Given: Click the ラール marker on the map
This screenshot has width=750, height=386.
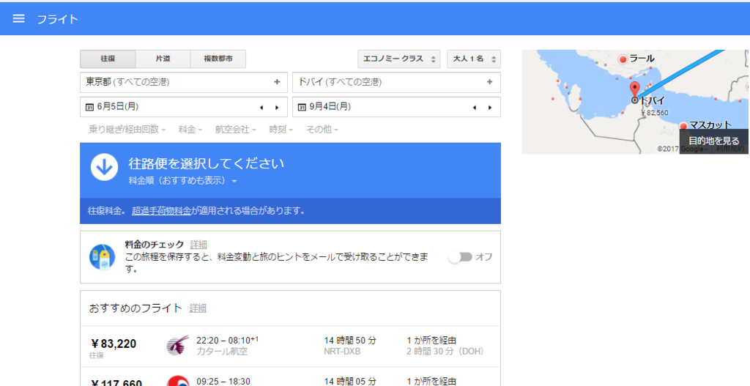Looking at the screenshot, I should 623,59.
